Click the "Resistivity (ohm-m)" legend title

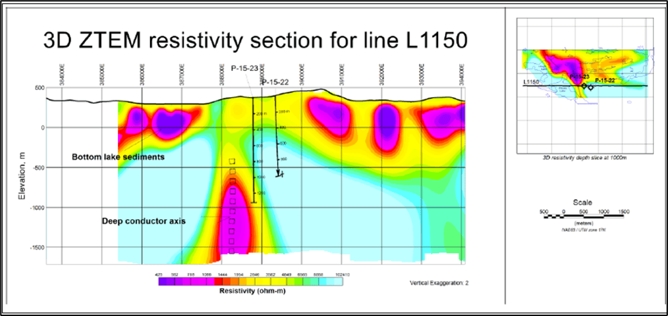tap(252, 291)
